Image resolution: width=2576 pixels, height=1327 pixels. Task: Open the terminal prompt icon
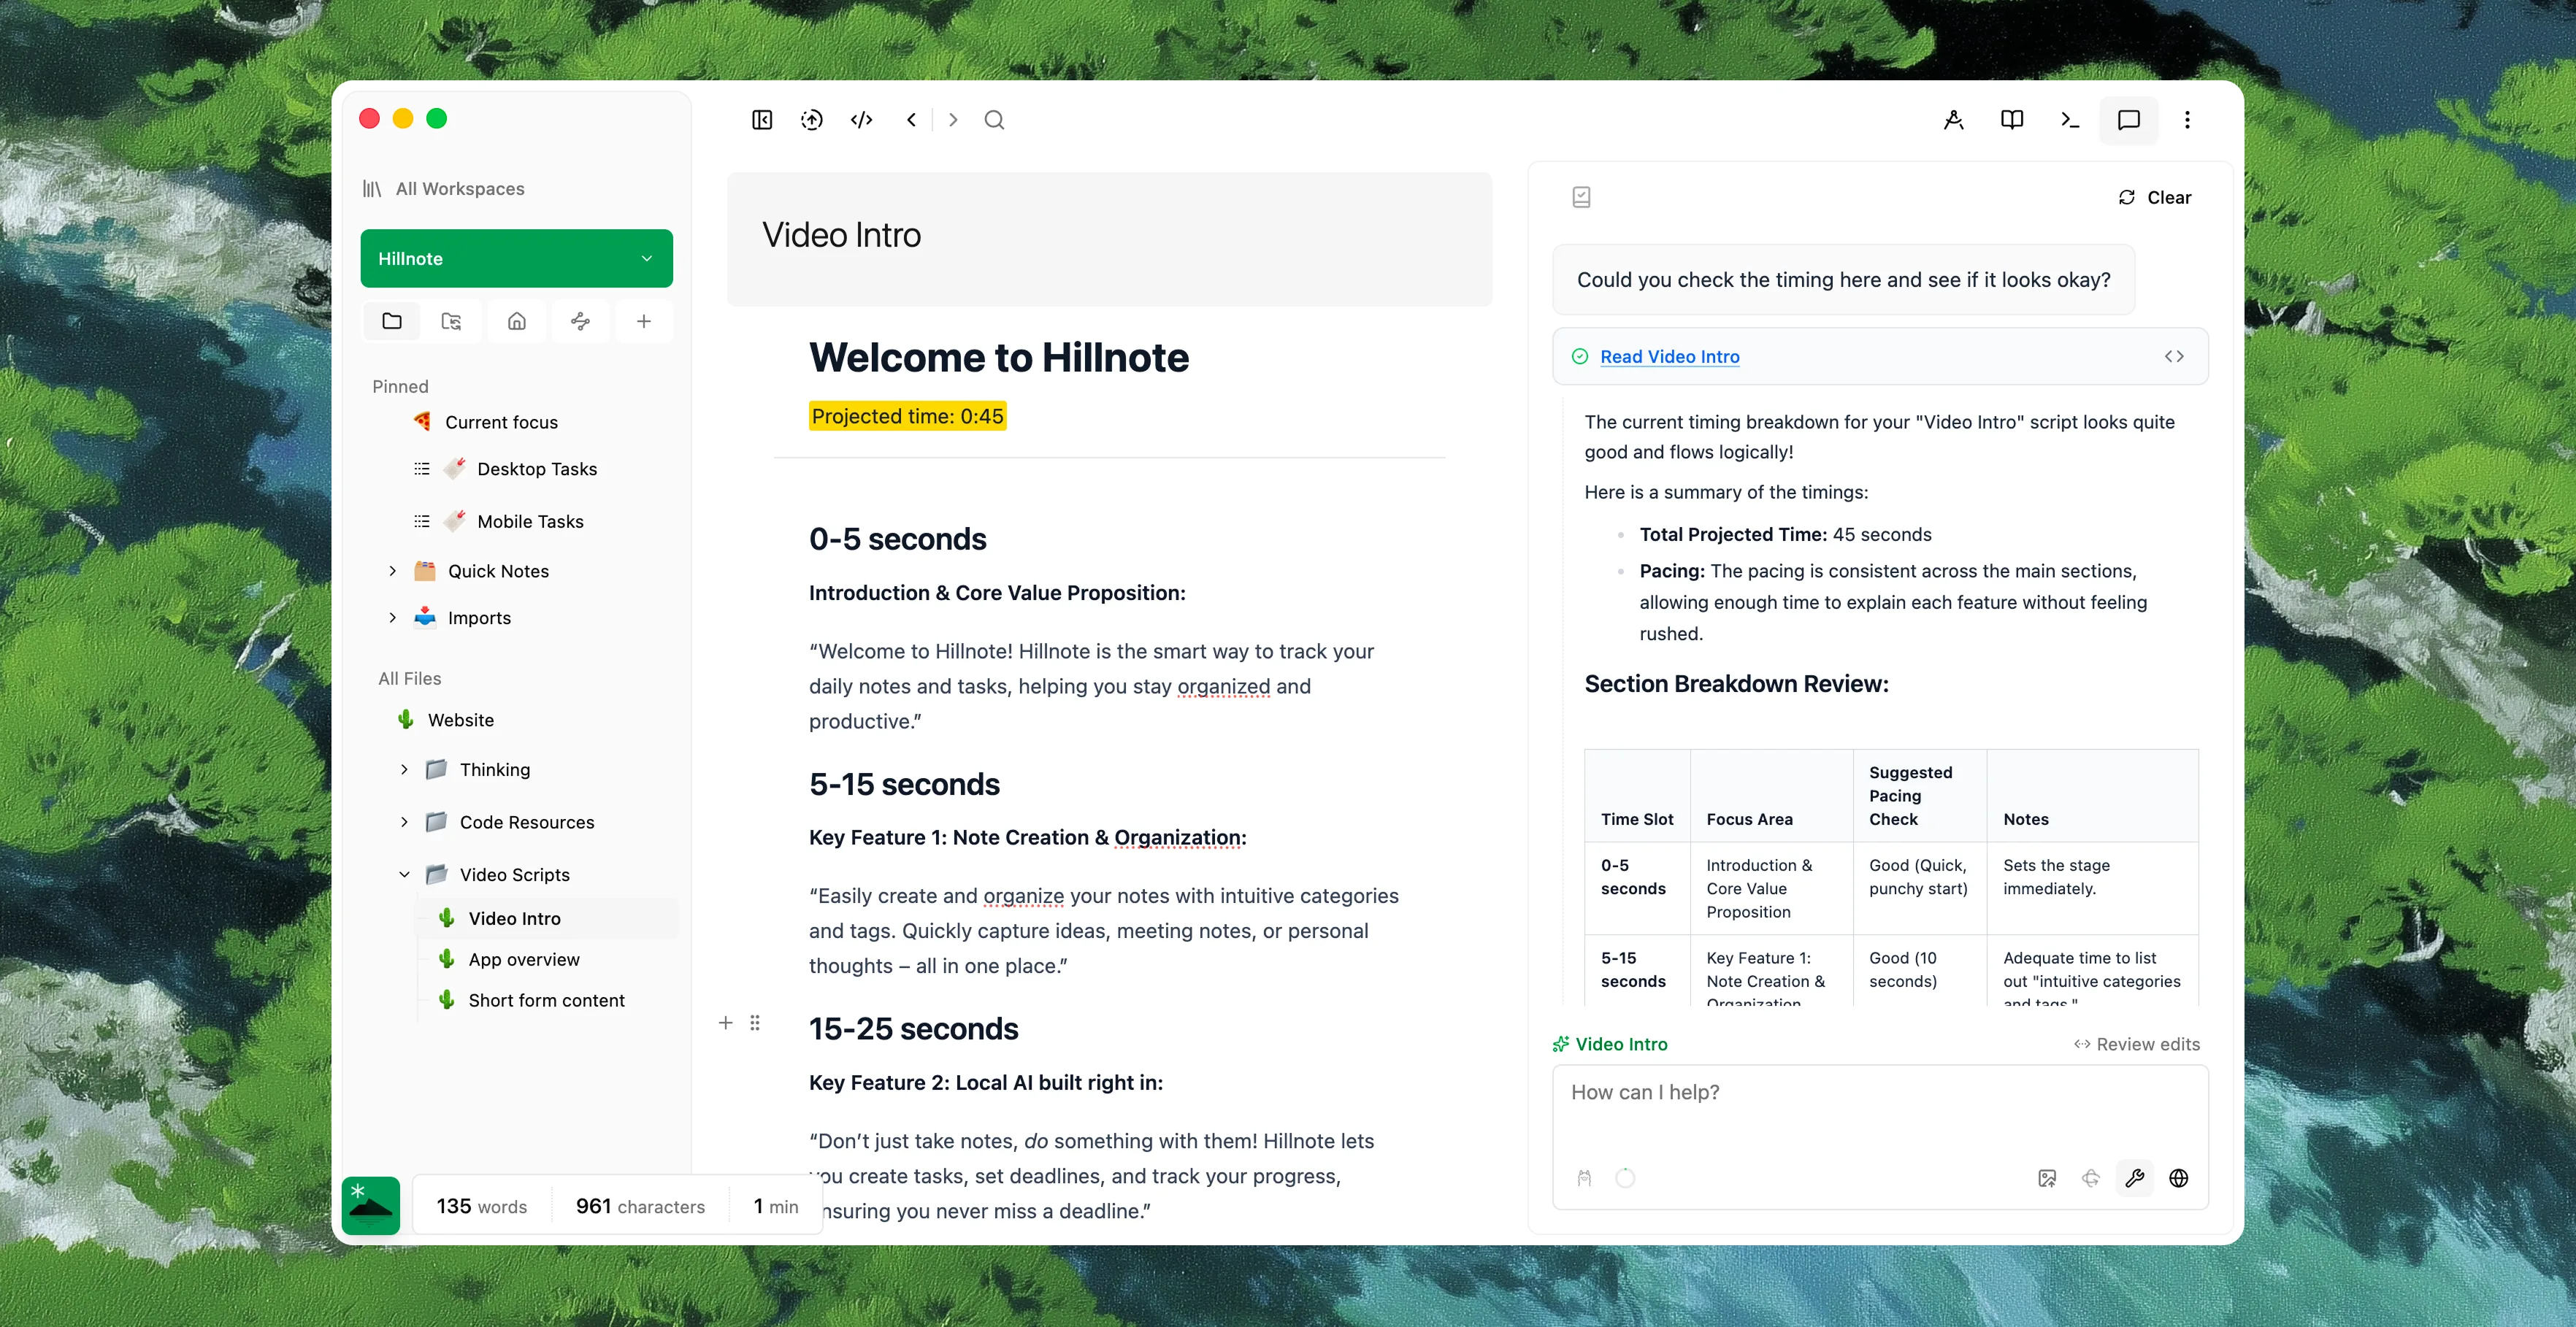click(x=2070, y=120)
